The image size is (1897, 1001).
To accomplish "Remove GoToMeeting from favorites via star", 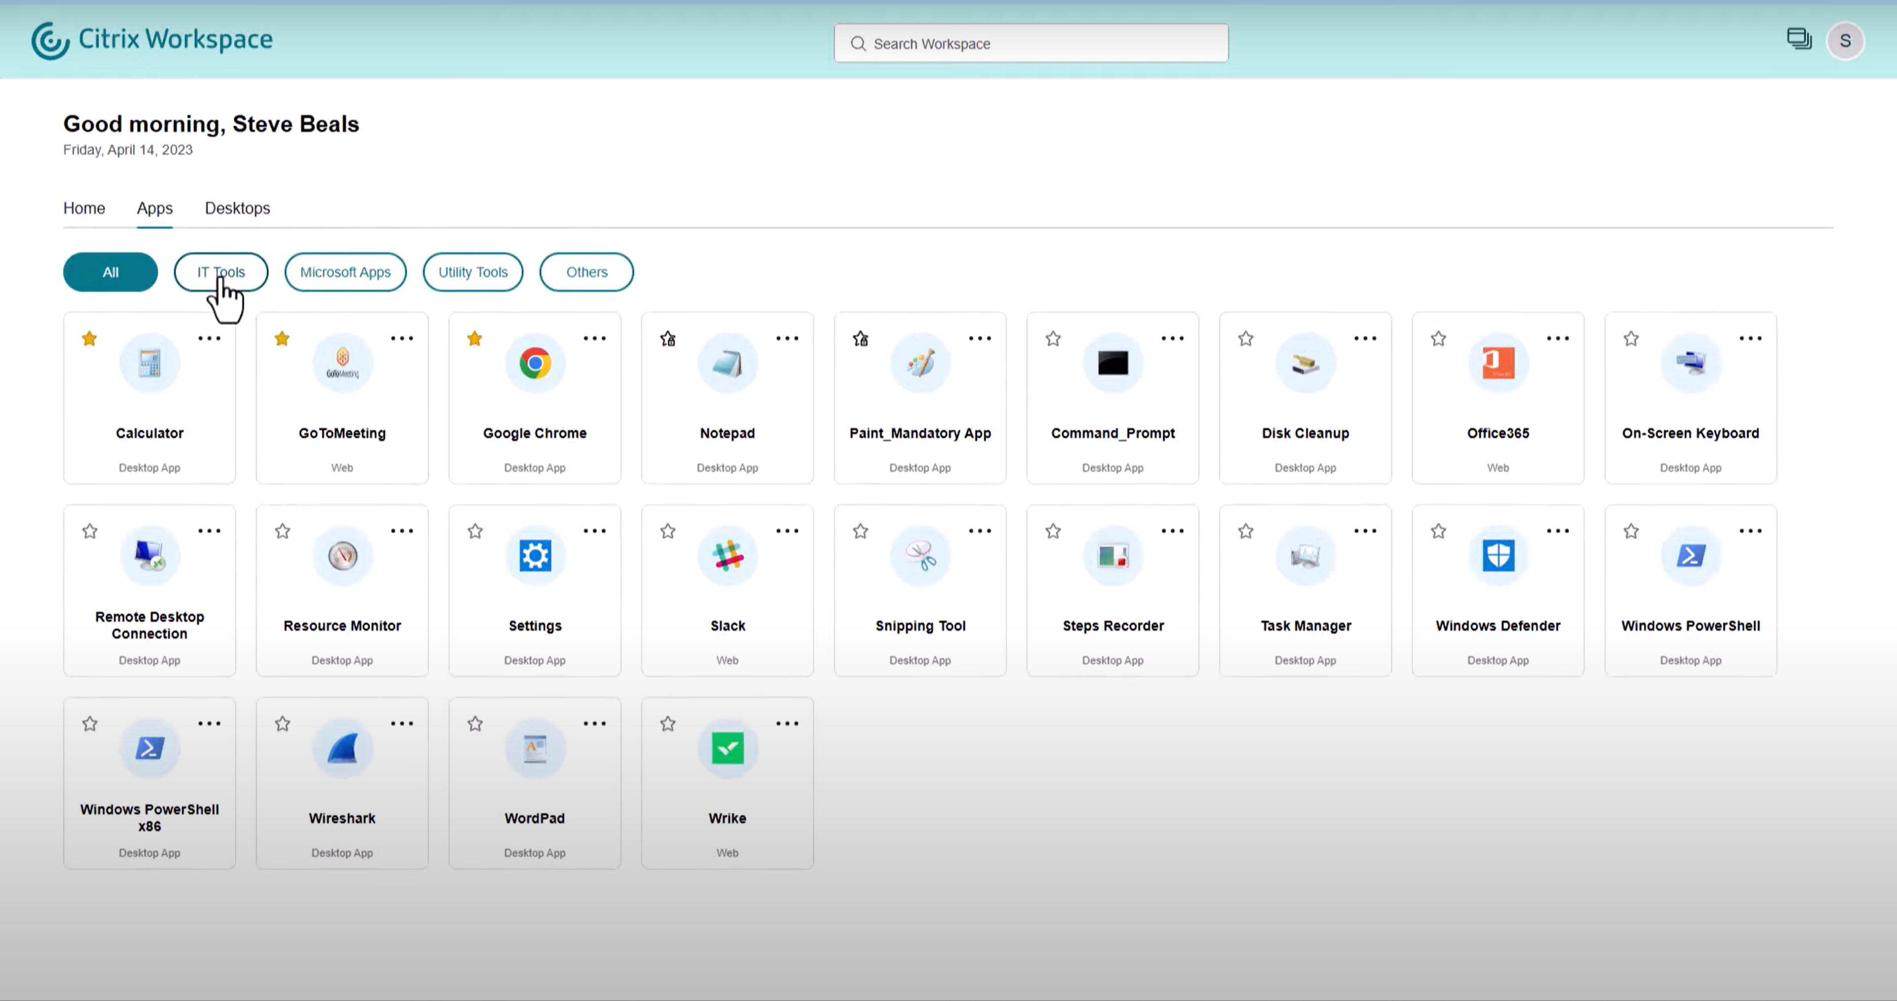I will pos(282,339).
